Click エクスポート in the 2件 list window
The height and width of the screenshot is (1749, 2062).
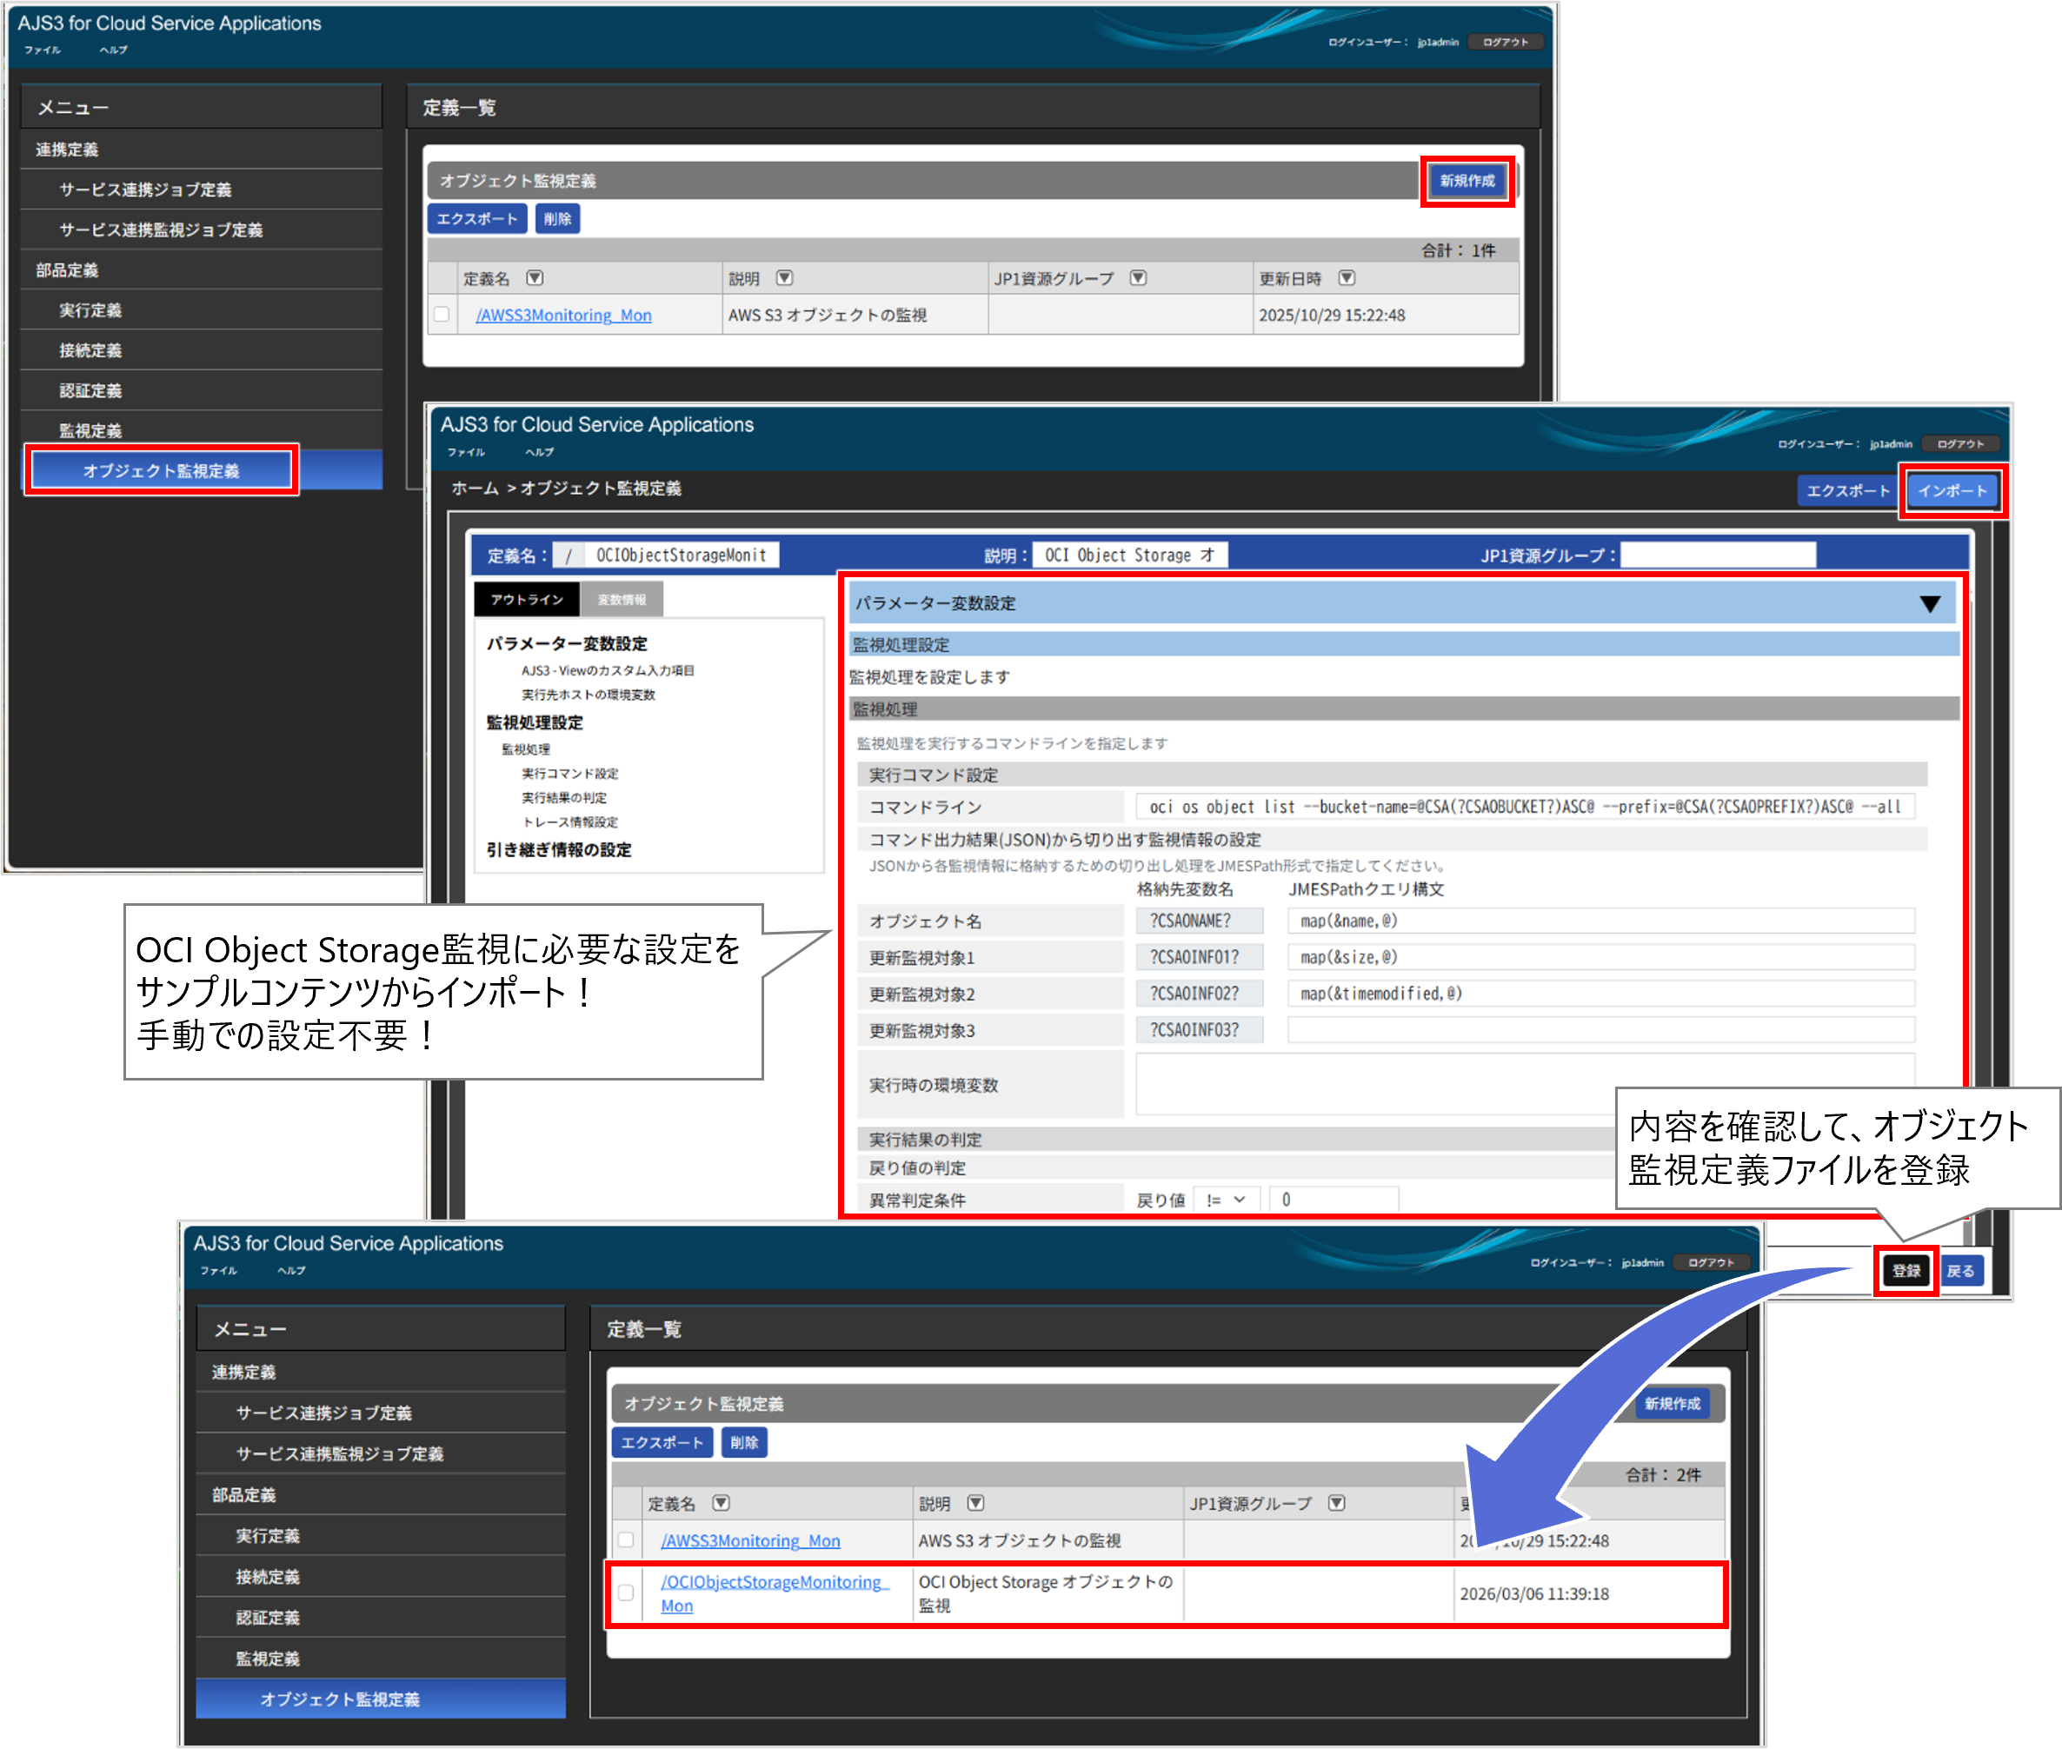point(662,1443)
